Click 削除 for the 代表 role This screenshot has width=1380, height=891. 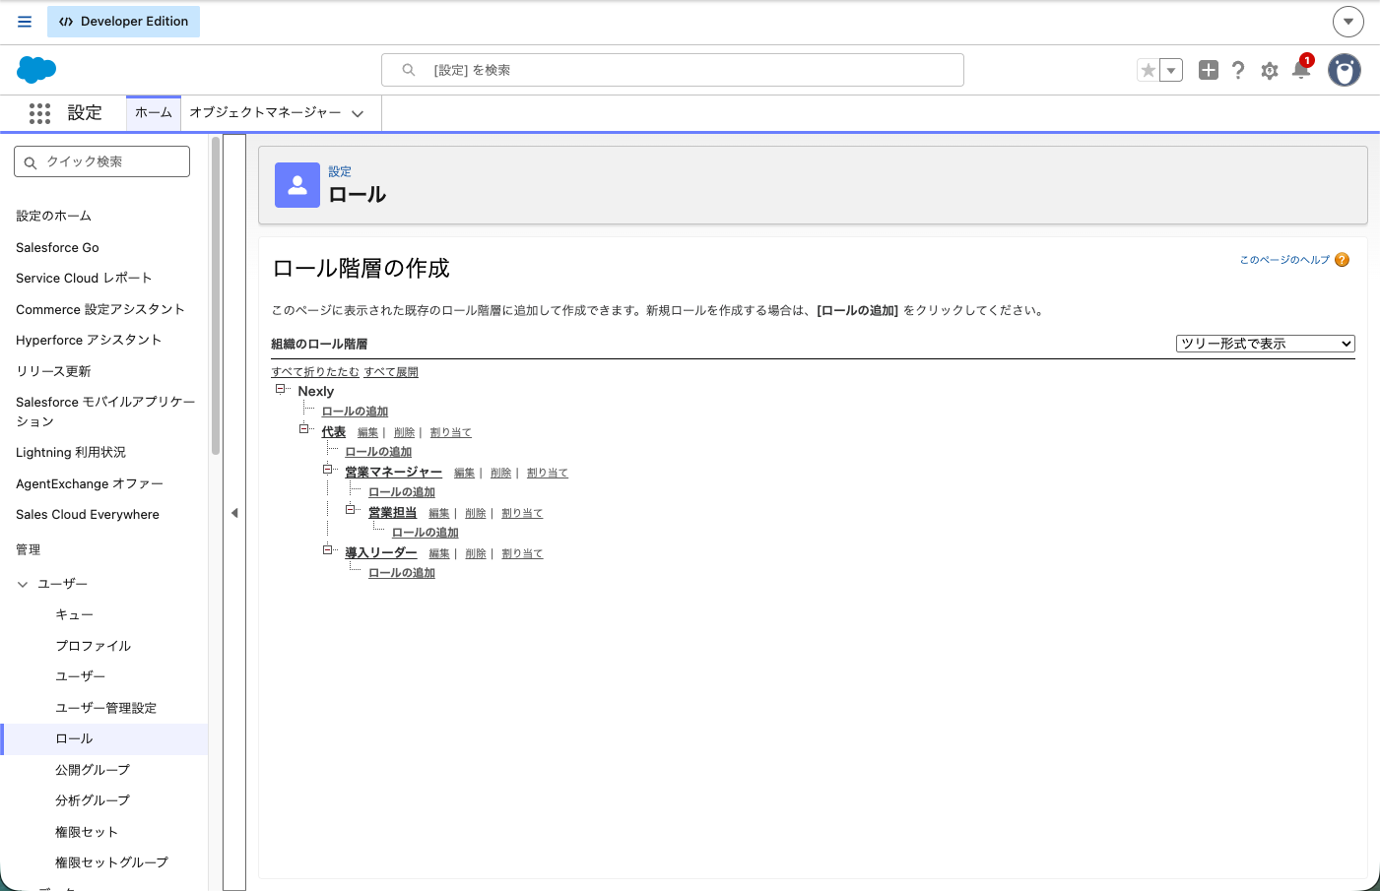pos(404,433)
